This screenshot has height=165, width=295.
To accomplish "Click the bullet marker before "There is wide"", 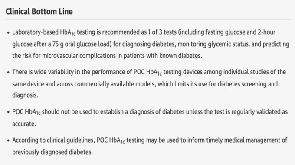I will pyautogui.click(x=8, y=73).
